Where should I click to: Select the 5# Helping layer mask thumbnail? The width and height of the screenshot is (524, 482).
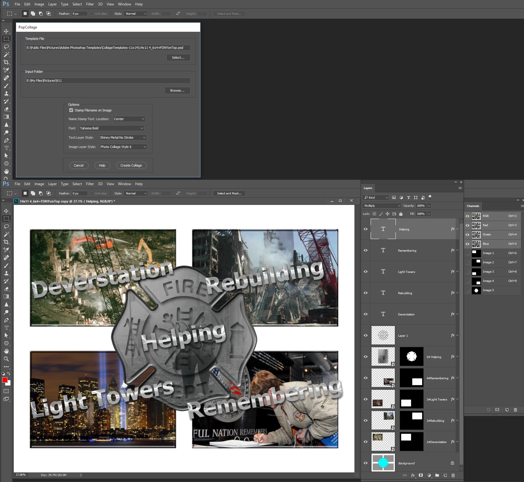pos(412,356)
